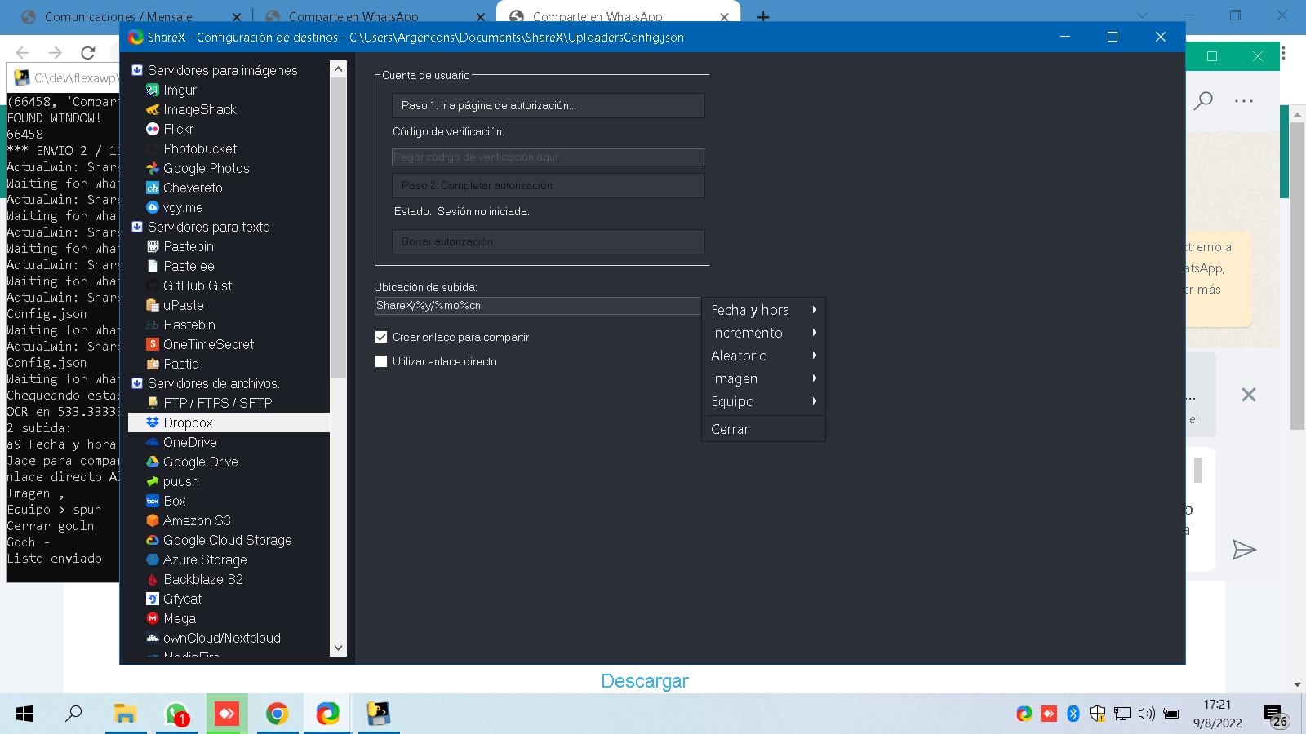Image resolution: width=1306 pixels, height=734 pixels.
Task: Select the Hastebin icon
Action: 152,325
